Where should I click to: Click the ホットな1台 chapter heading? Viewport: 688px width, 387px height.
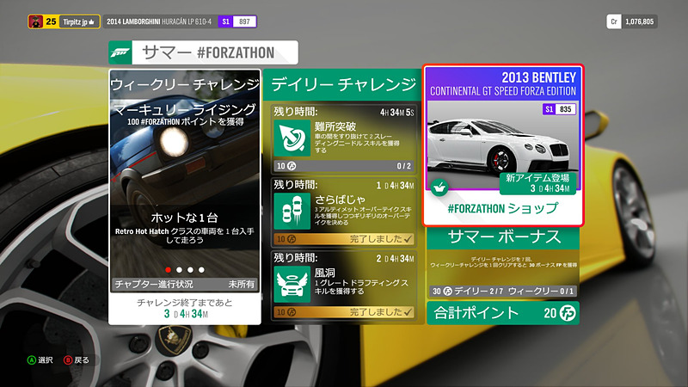[x=184, y=218]
